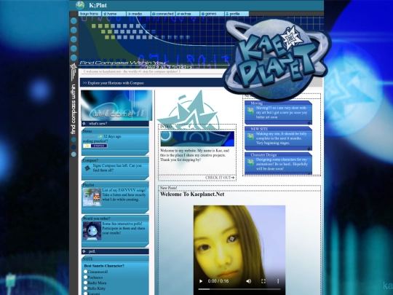This screenshot has height=295, width=393.
Task: Open the profile tab
Action: (237, 14)
